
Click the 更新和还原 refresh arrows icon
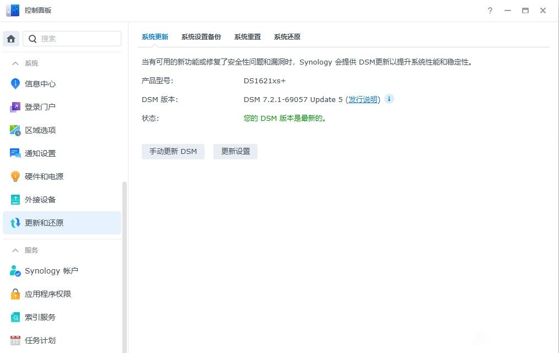coord(15,223)
